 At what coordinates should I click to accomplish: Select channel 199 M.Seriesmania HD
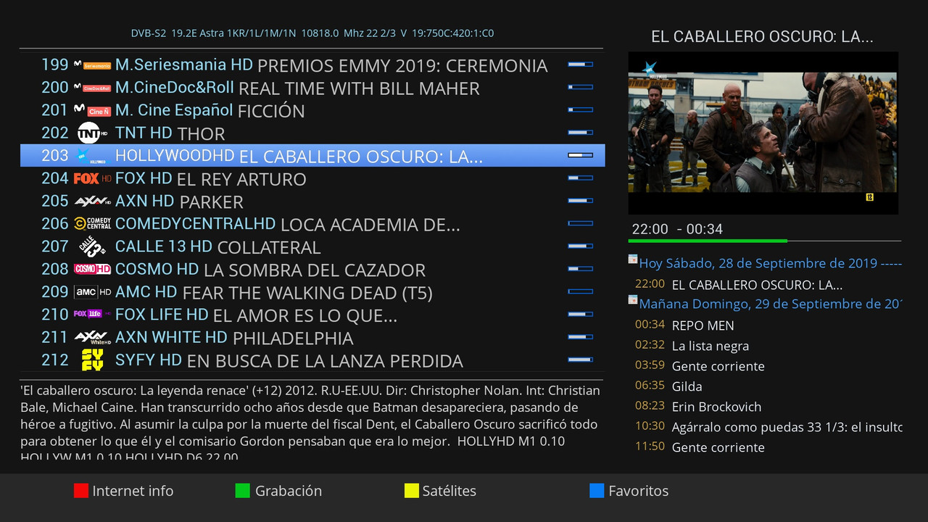click(x=312, y=65)
